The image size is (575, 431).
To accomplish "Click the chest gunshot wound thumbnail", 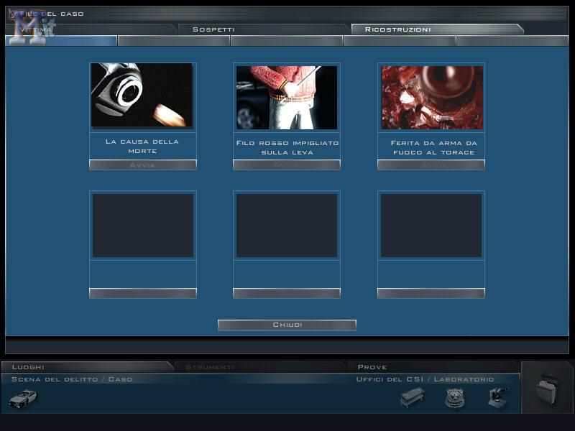I will (431, 97).
